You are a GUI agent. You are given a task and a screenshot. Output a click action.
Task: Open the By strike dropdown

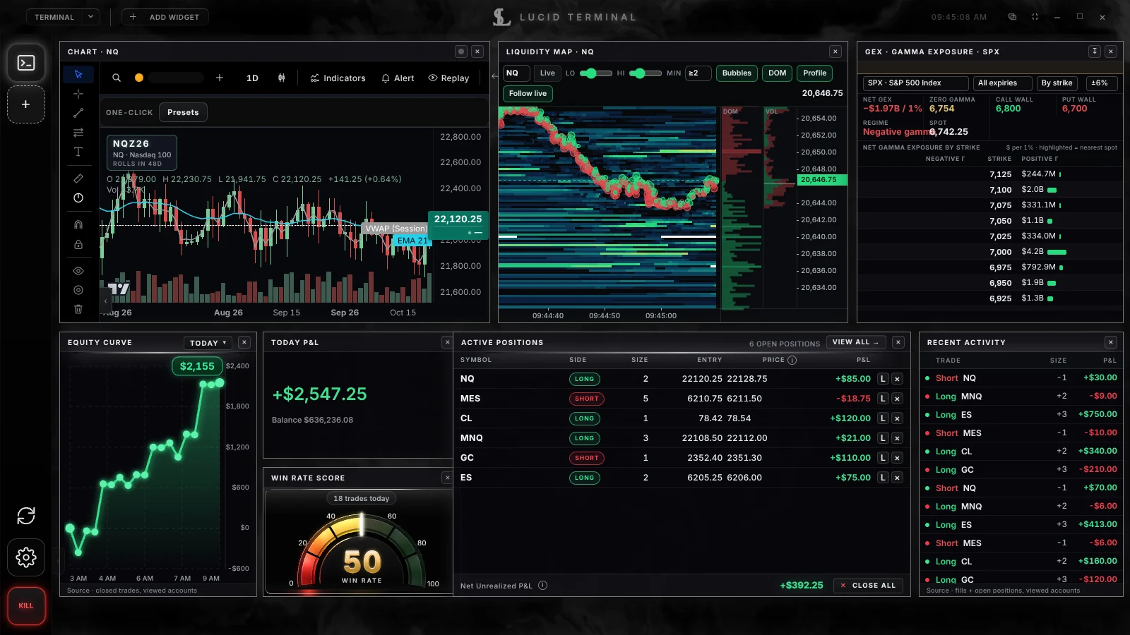coord(1057,83)
